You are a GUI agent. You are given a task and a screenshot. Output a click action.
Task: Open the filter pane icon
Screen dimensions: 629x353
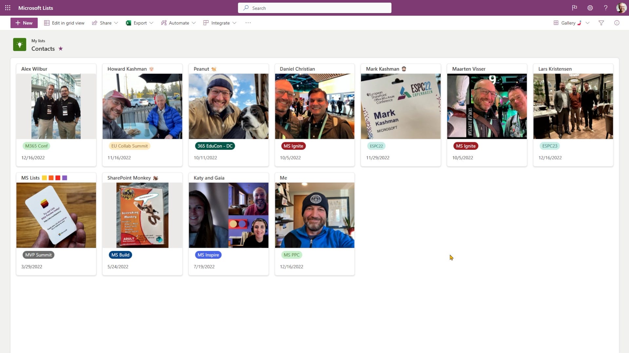(602, 23)
